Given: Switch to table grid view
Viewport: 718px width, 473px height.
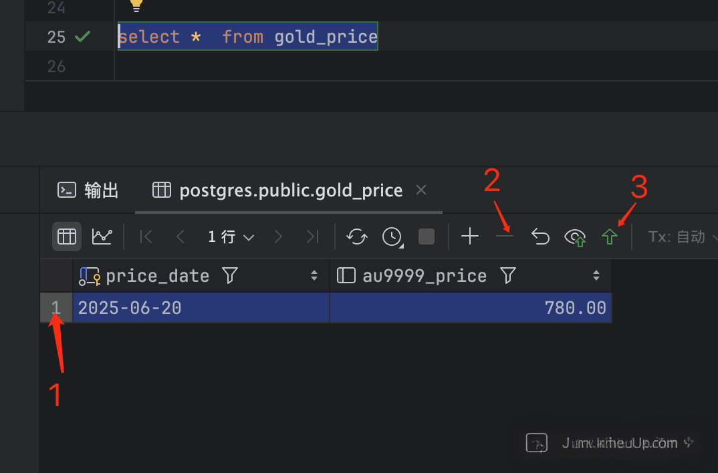Looking at the screenshot, I should (67, 236).
